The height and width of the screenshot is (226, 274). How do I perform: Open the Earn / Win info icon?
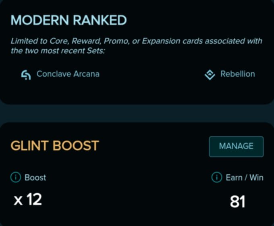pyautogui.click(x=217, y=177)
